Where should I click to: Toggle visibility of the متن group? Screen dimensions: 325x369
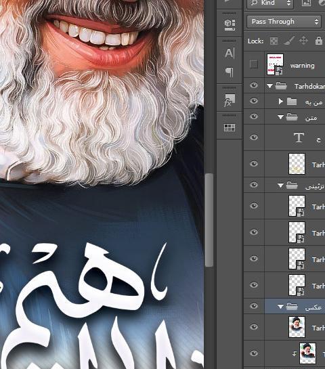(254, 116)
